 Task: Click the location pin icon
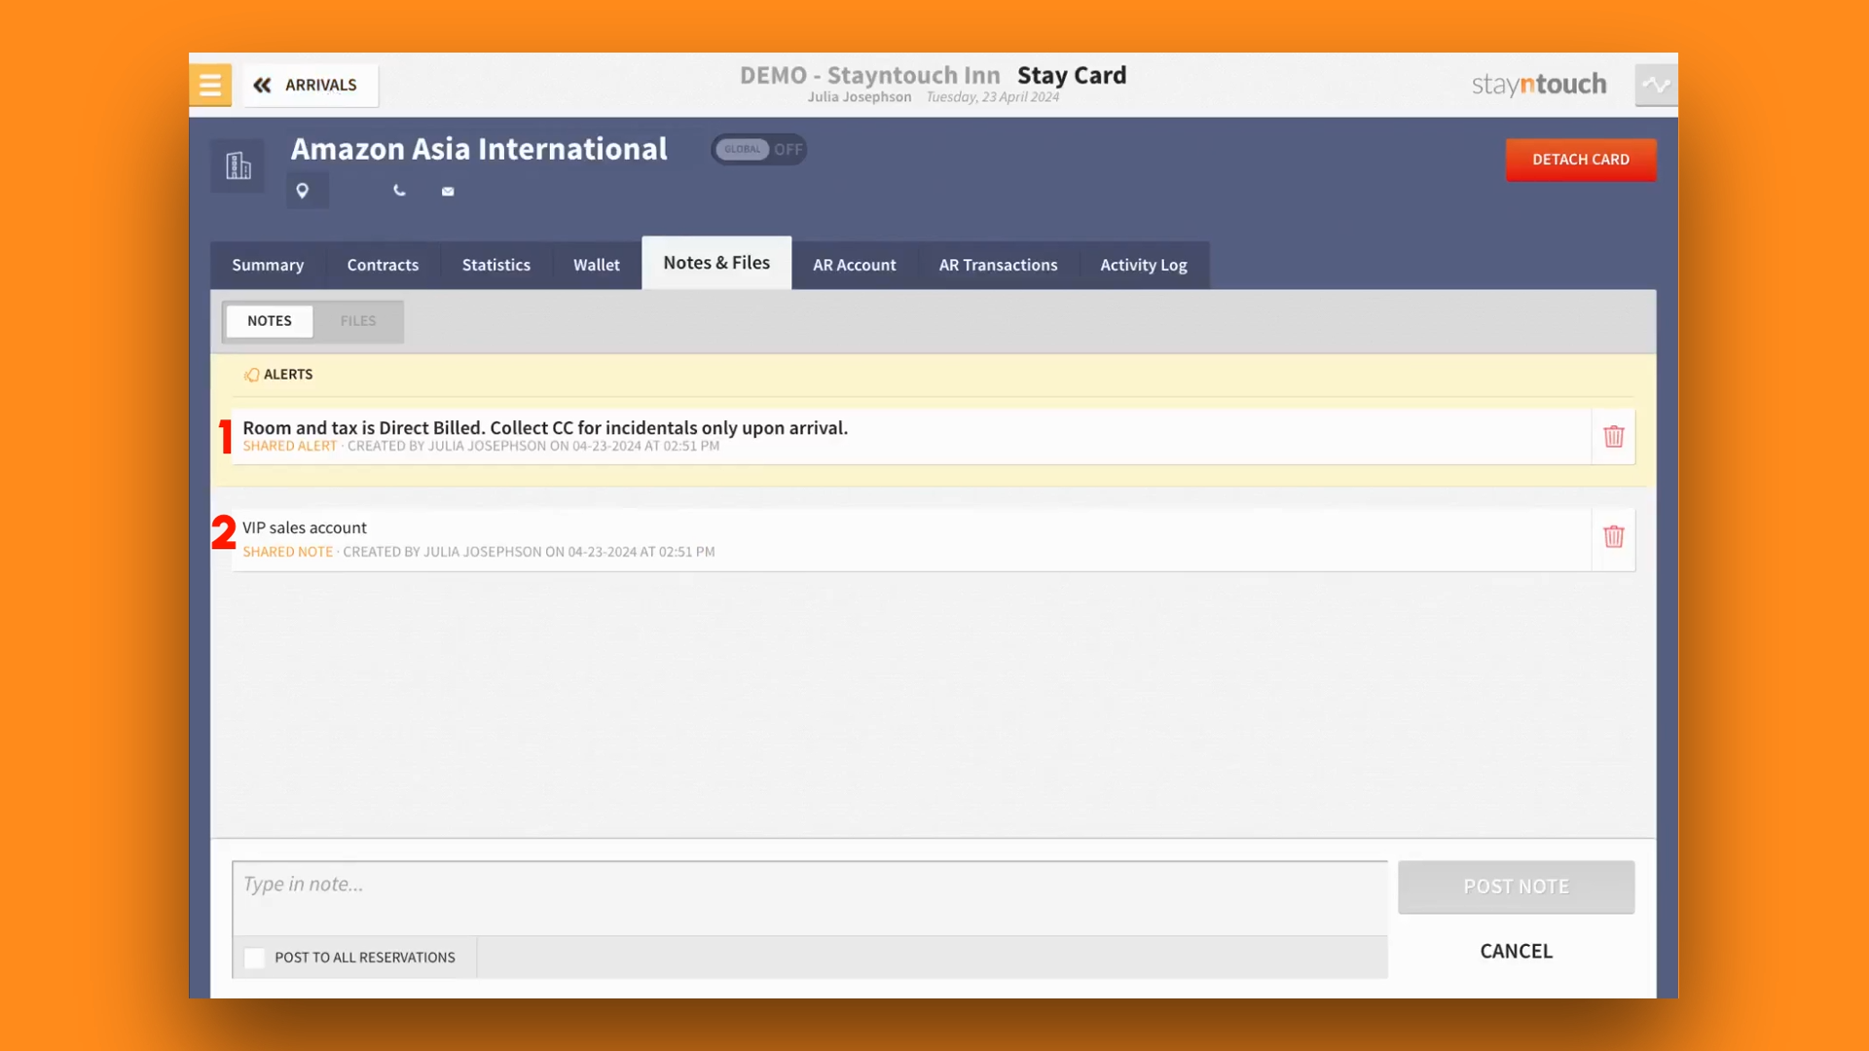(x=303, y=191)
